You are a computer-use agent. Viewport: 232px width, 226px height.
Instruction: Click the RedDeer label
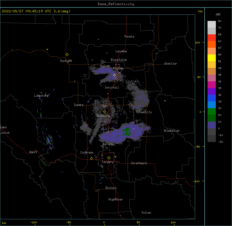click(x=118, y=68)
